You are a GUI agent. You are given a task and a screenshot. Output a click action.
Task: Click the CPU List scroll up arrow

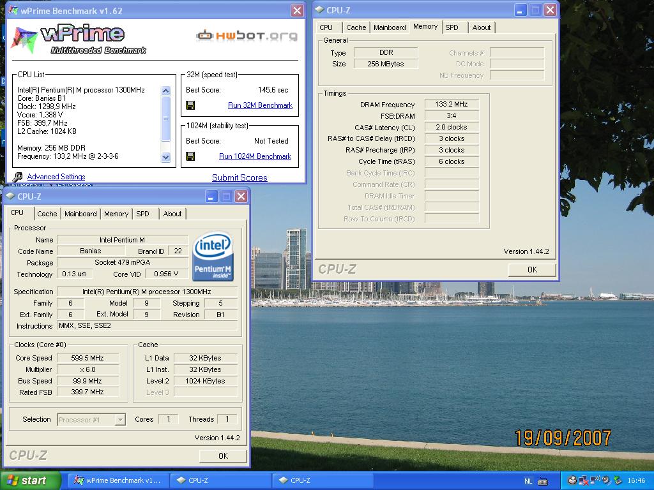point(165,91)
